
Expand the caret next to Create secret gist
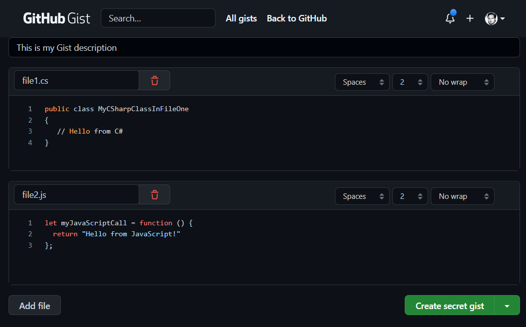click(507, 305)
